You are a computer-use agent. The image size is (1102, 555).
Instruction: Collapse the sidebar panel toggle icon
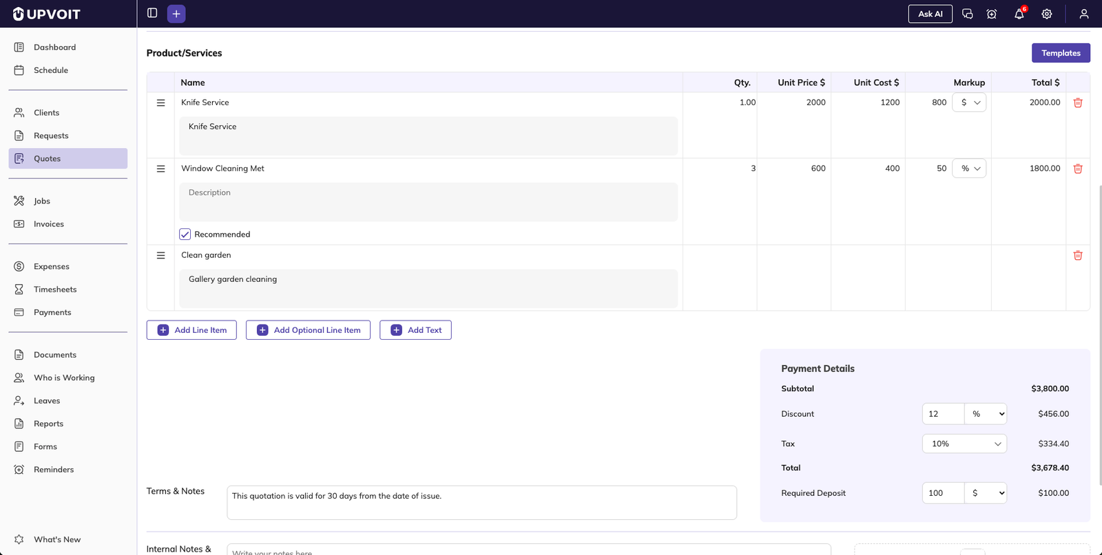click(152, 13)
